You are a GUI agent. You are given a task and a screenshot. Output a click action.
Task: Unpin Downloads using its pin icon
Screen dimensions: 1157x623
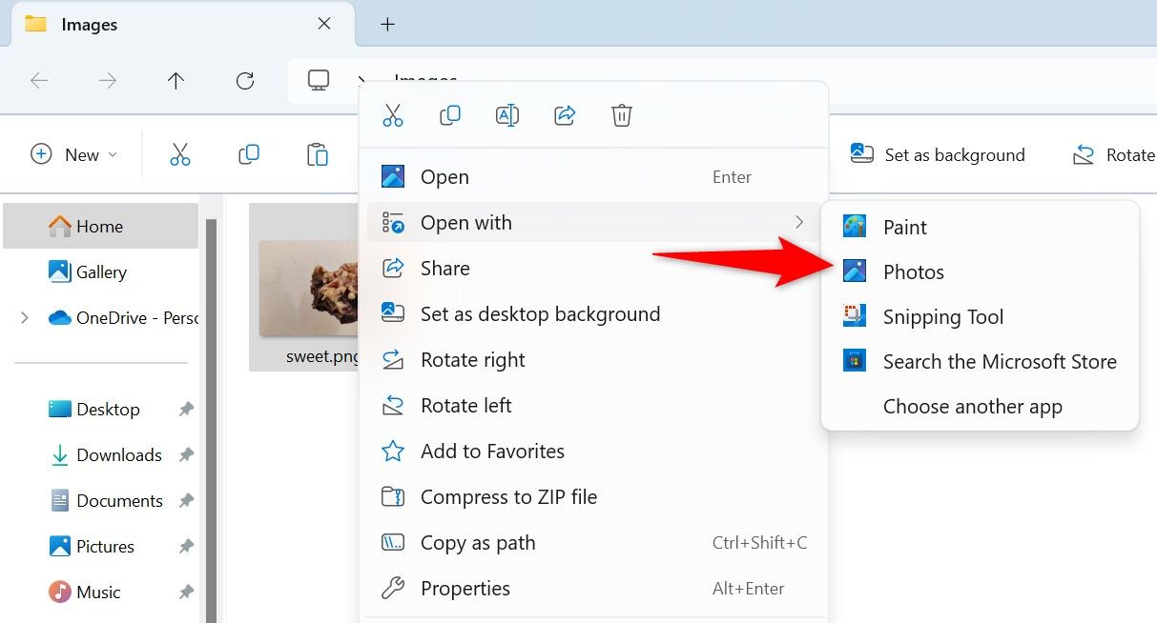point(186,454)
